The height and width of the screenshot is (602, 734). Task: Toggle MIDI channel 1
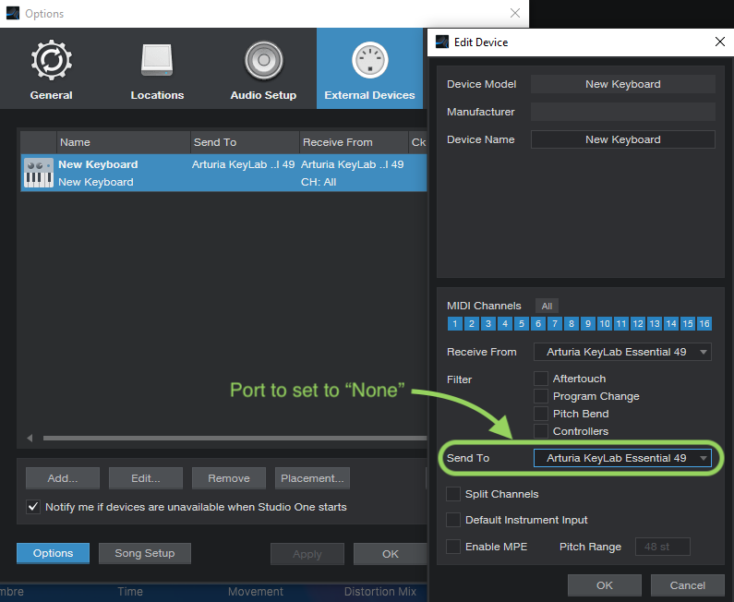pyautogui.click(x=455, y=324)
